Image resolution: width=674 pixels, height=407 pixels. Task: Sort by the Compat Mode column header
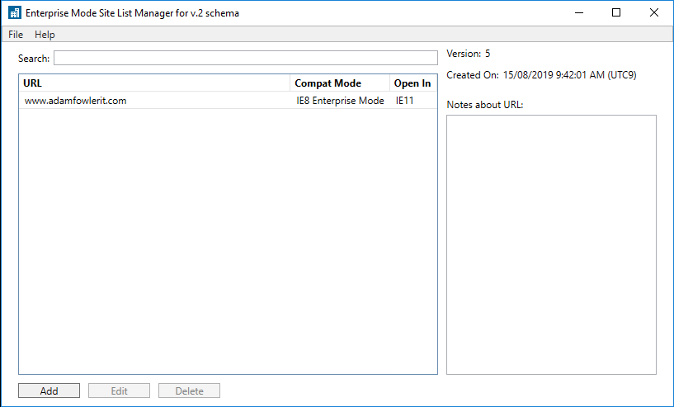(x=340, y=83)
